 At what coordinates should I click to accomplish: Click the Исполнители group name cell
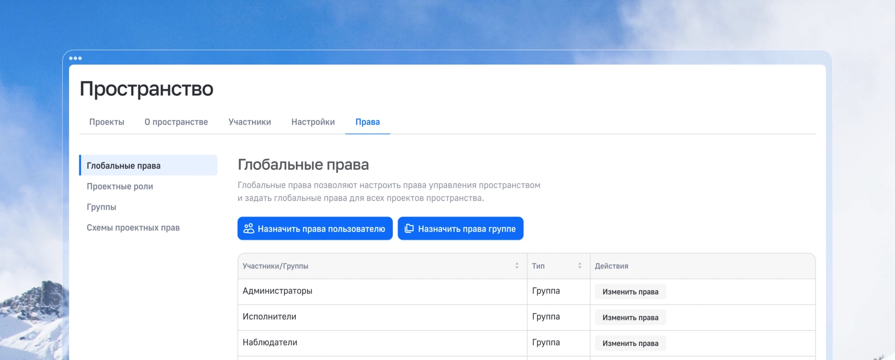point(269,317)
